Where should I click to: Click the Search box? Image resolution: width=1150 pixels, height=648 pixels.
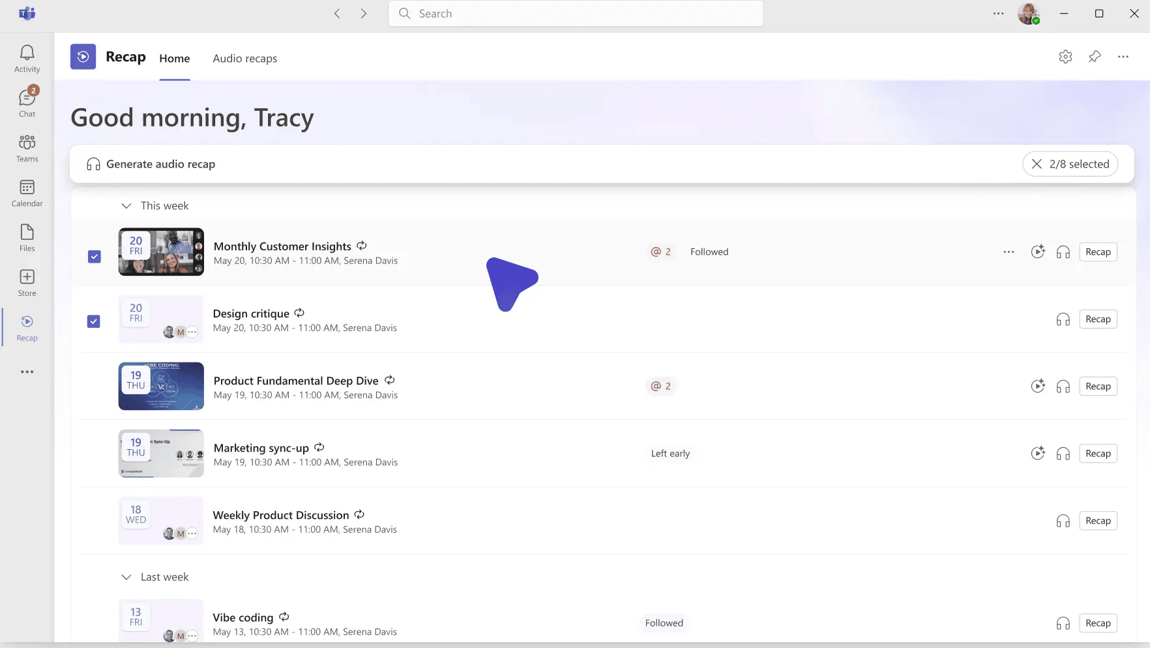(576, 14)
